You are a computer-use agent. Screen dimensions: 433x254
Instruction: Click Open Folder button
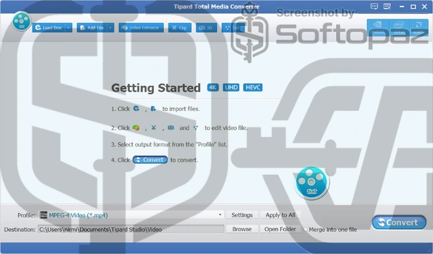[x=280, y=229]
